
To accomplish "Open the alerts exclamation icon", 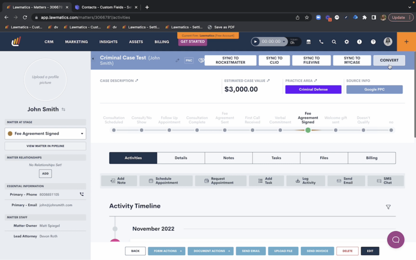I will [x=359, y=42].
